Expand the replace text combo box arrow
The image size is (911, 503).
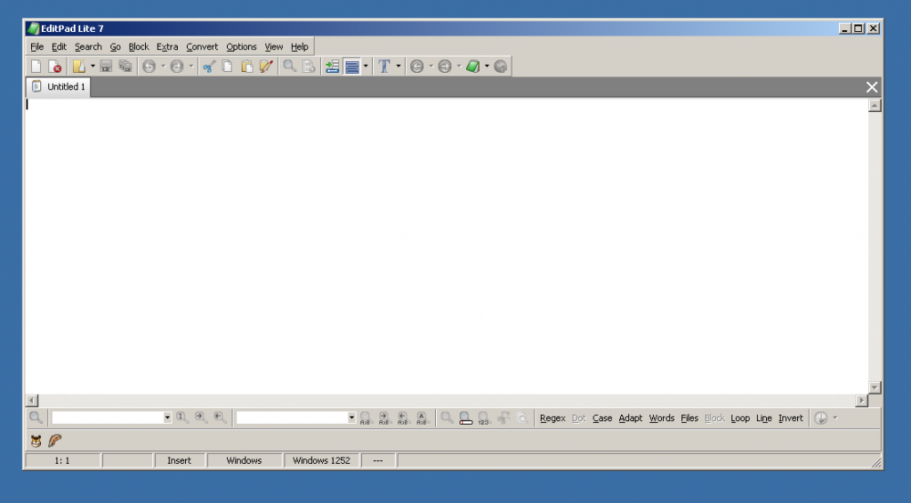point(351,418)
